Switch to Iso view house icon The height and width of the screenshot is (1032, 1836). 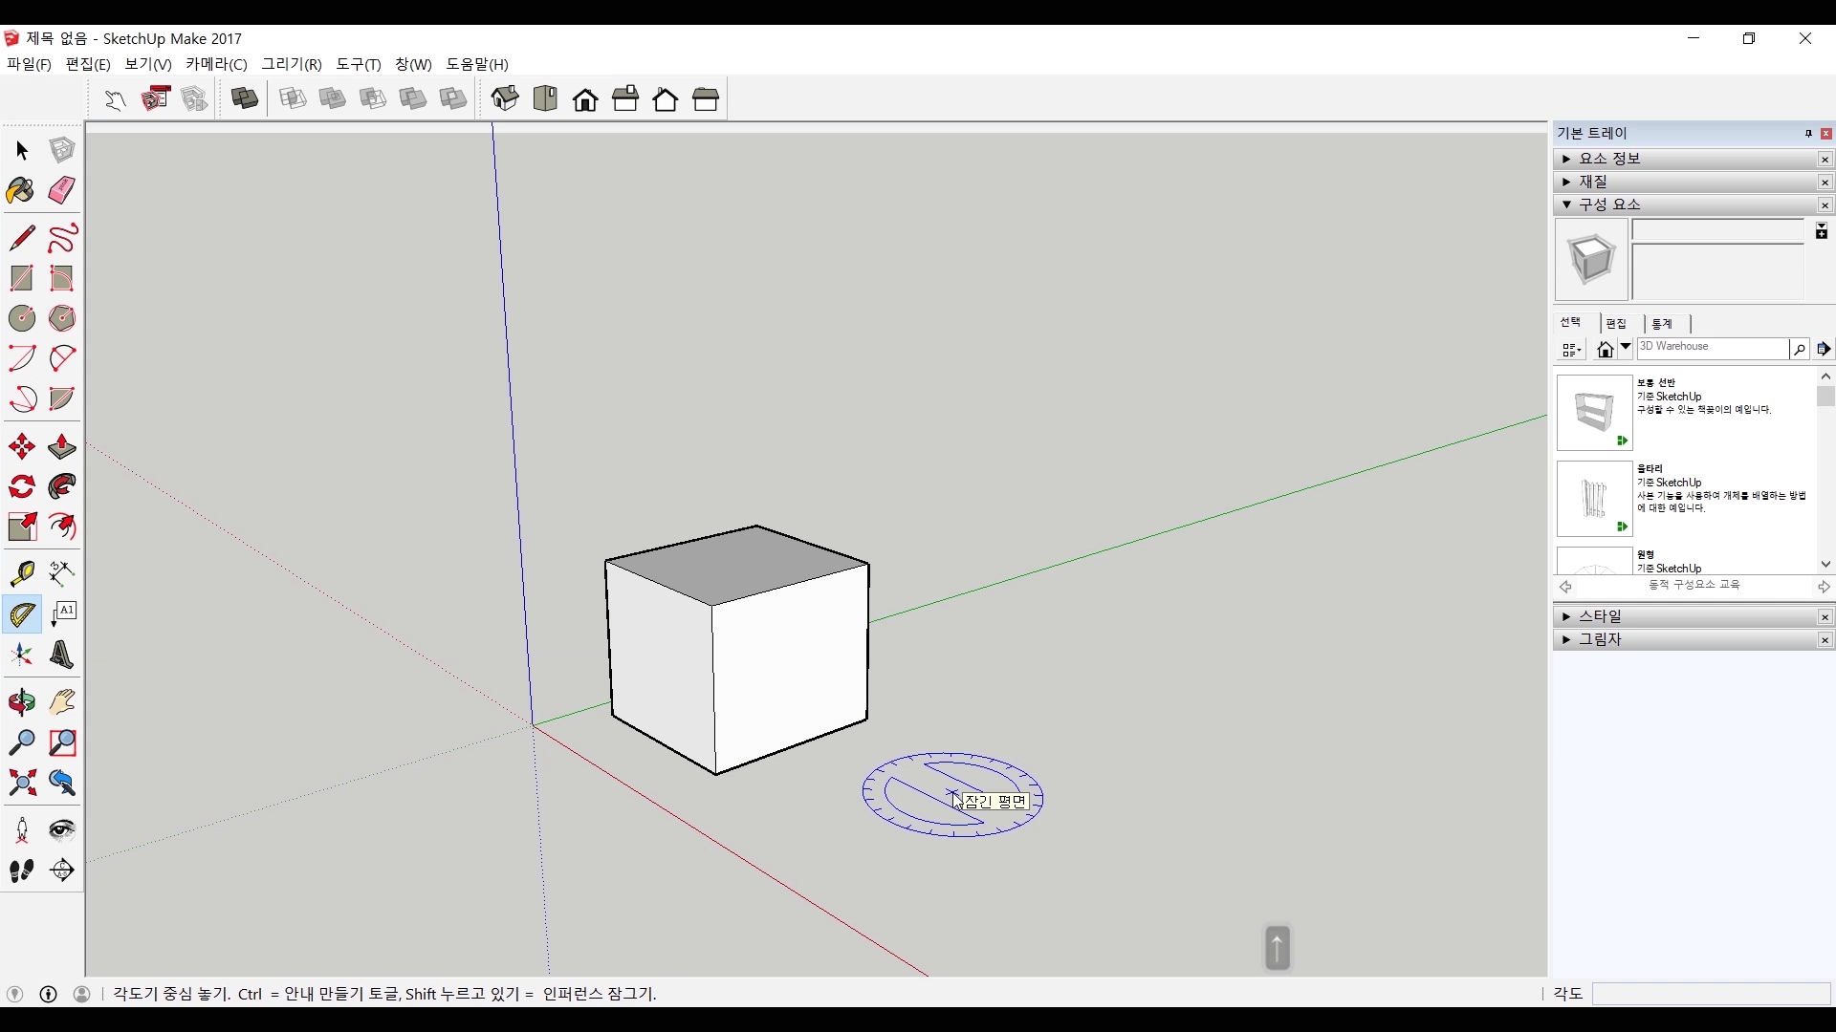[505, 98]
